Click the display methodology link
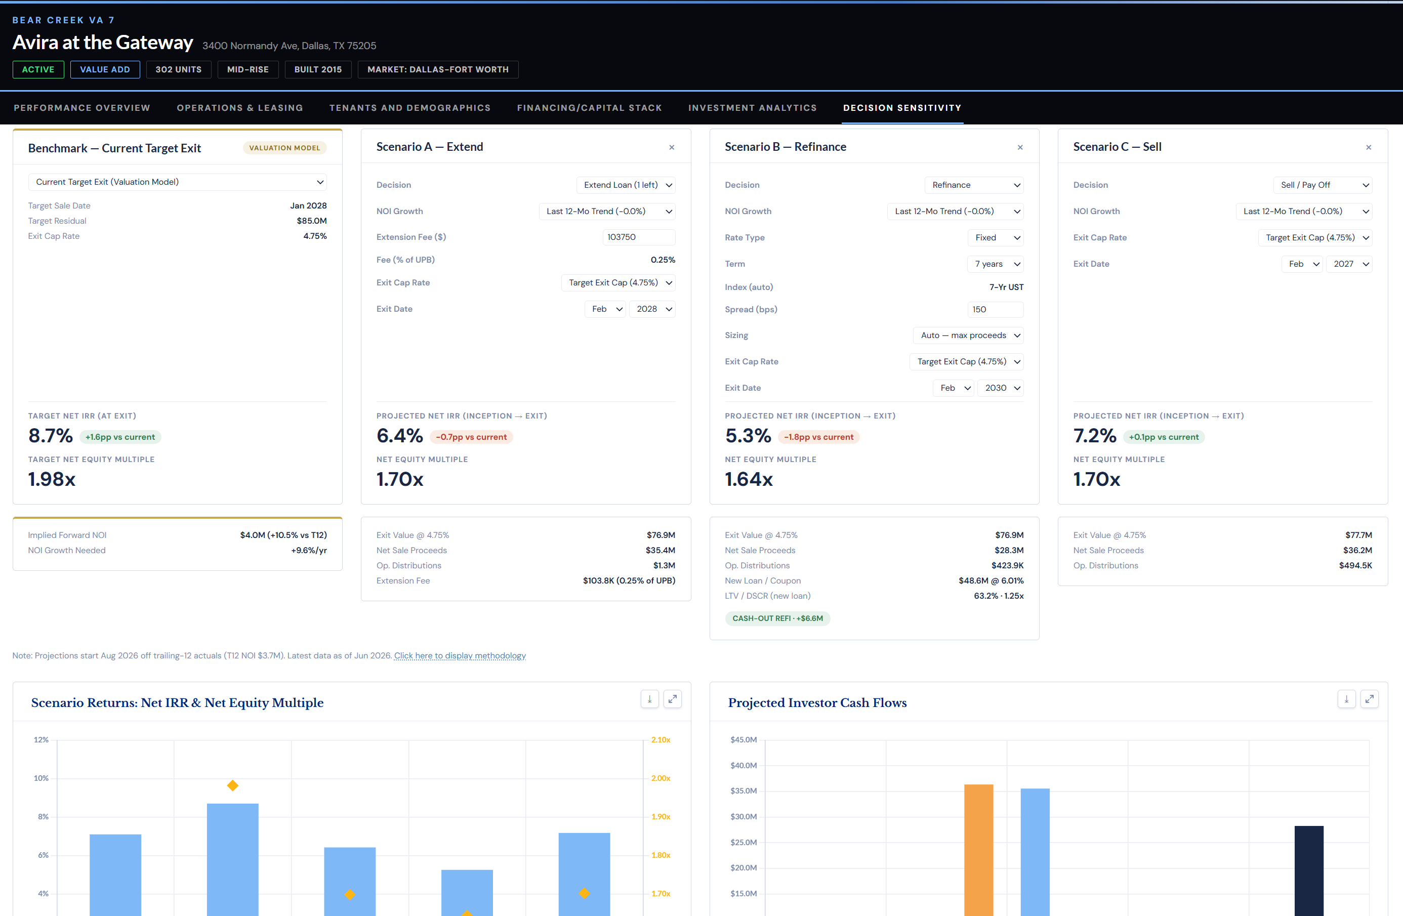This screenshot has height=916, width=1403. coord(460,655)
